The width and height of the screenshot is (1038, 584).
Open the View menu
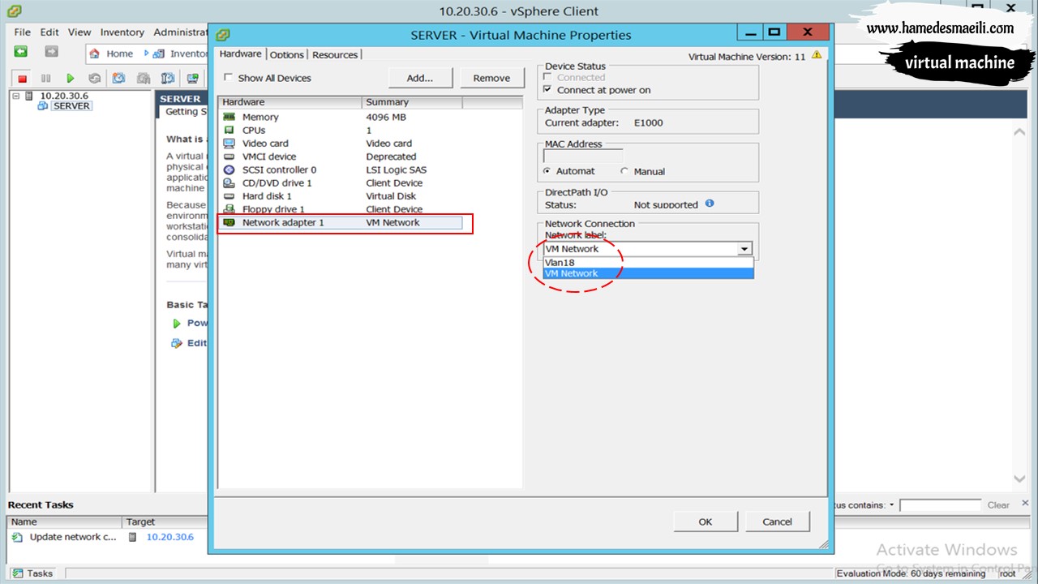click(79, 32)
